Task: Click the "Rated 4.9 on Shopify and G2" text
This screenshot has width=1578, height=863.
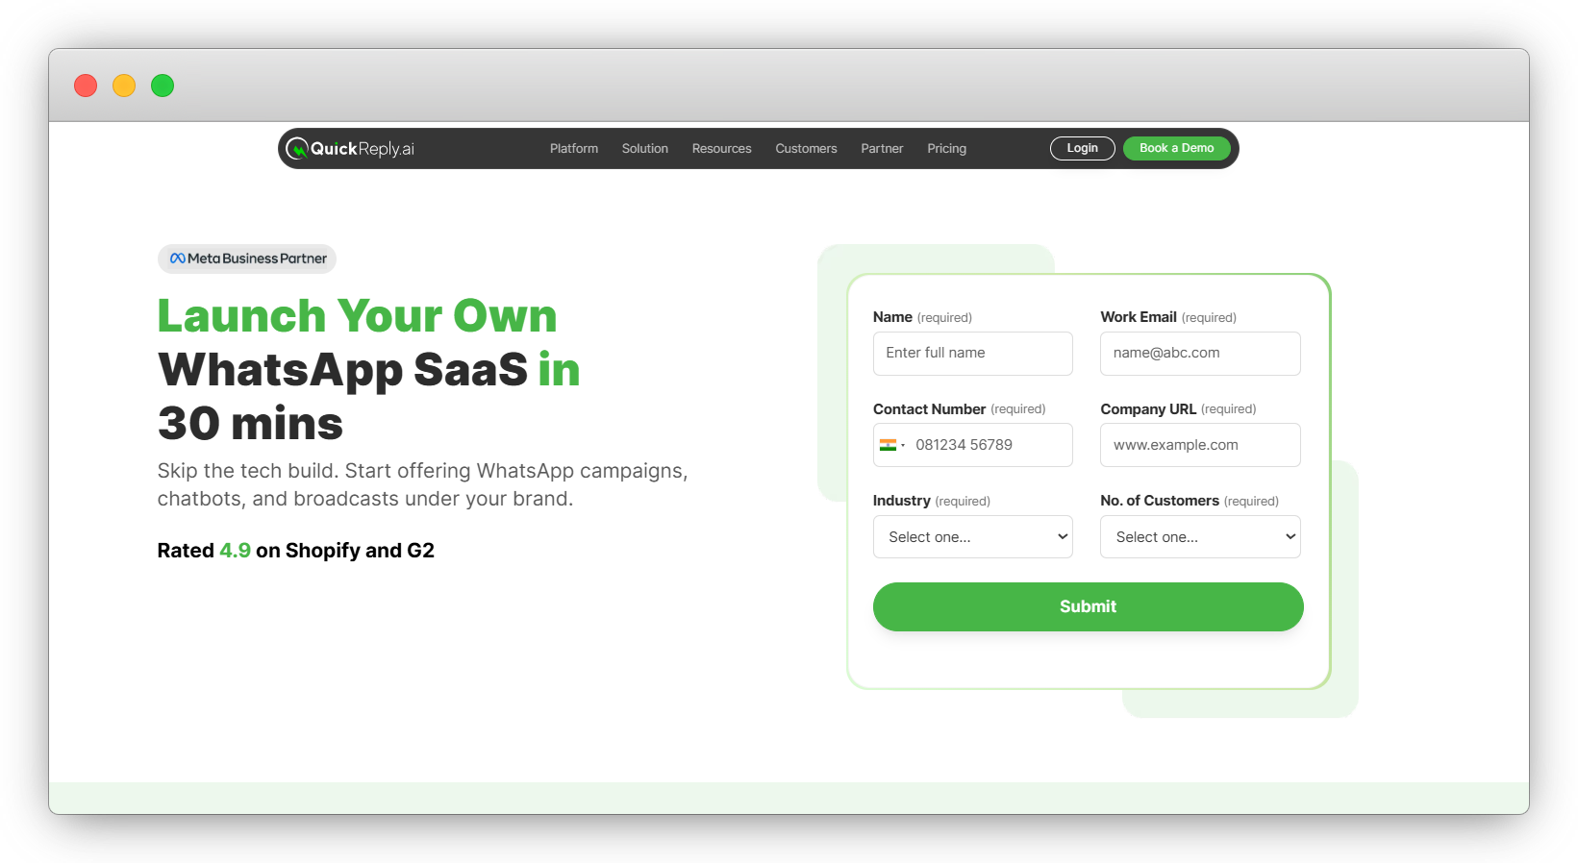Action: click(x=296, y=551)
